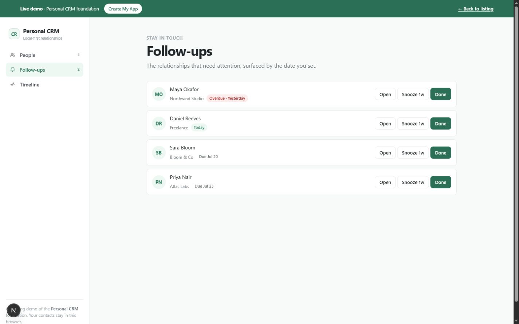Select Follow-ups in the sidebar
Image resolution: width=519 pixels, height=324 pixels.
tap(44, 69)
